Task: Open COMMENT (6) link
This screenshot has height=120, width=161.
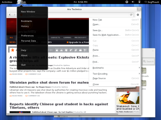Action: coord(33,96)
